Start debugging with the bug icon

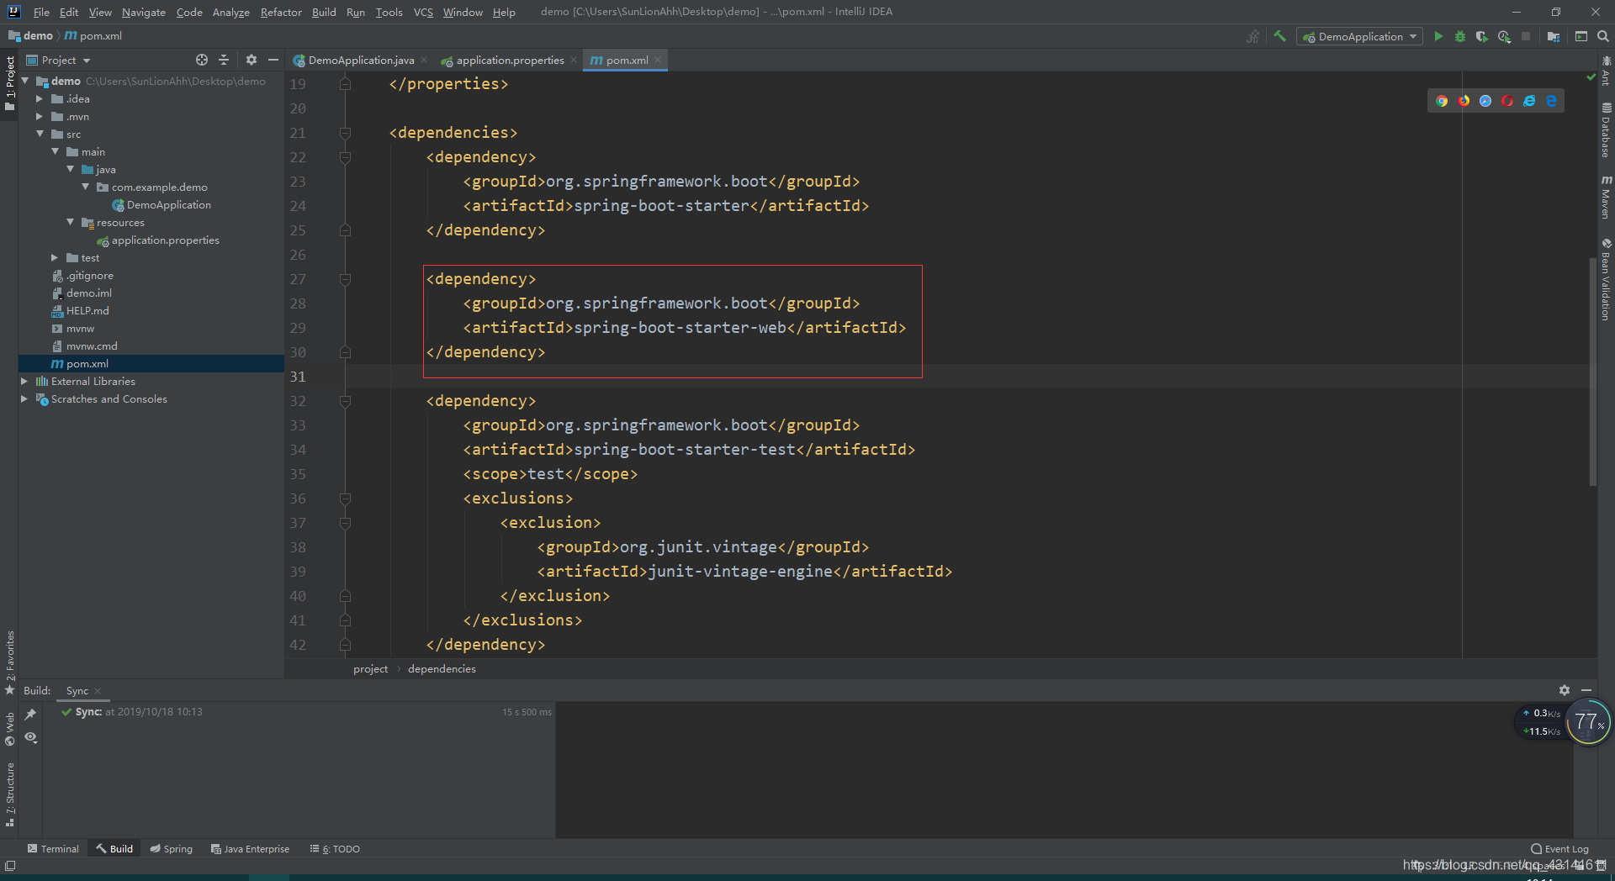[x=1460, y=36]
